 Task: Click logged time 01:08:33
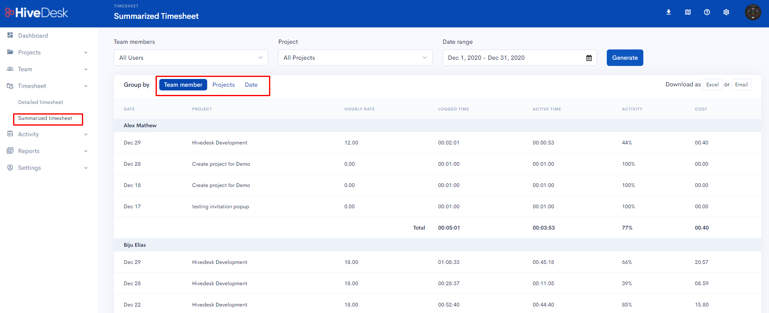(x=449, y=262)
